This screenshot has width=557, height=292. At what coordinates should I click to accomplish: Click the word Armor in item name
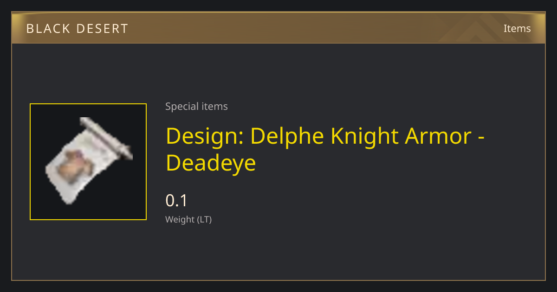click(438, 136)
